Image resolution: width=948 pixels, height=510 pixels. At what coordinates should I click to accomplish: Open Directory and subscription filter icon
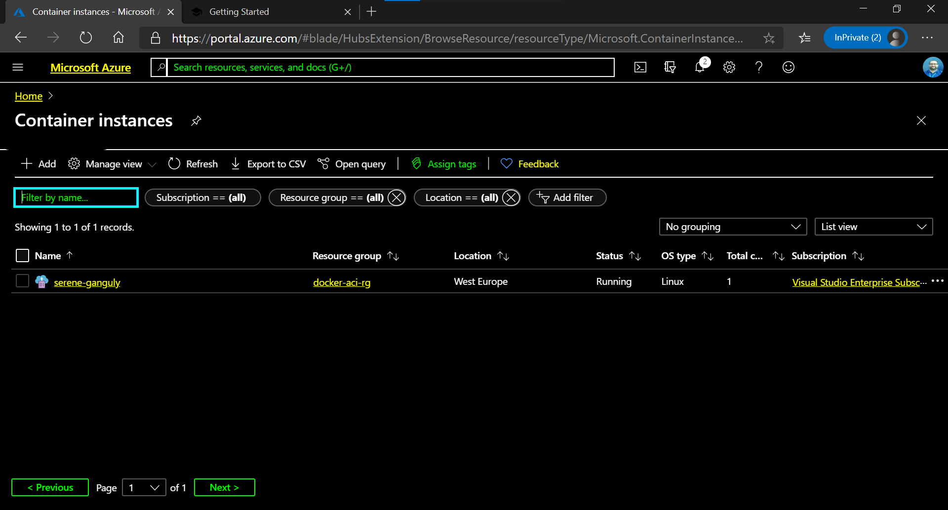coord(670,67)
